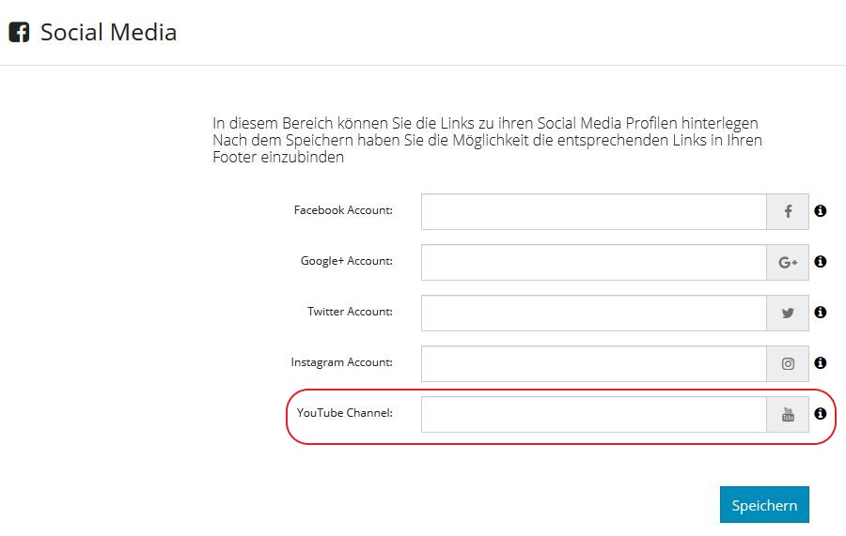
Task: Open info tooltip for Twitter Account
Action: 820,312
